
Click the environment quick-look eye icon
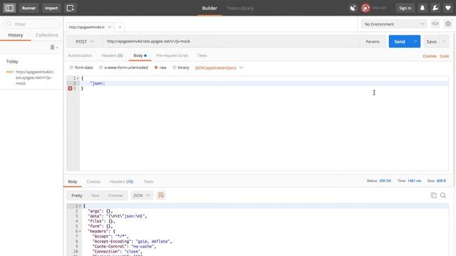(x=435, y=23)
